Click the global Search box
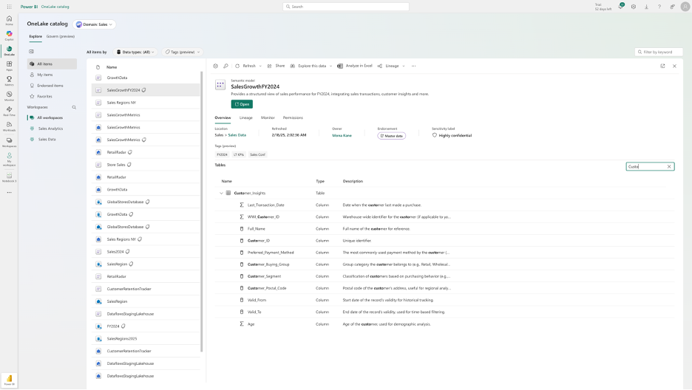692x390 pixels. (x=346, y=7)
